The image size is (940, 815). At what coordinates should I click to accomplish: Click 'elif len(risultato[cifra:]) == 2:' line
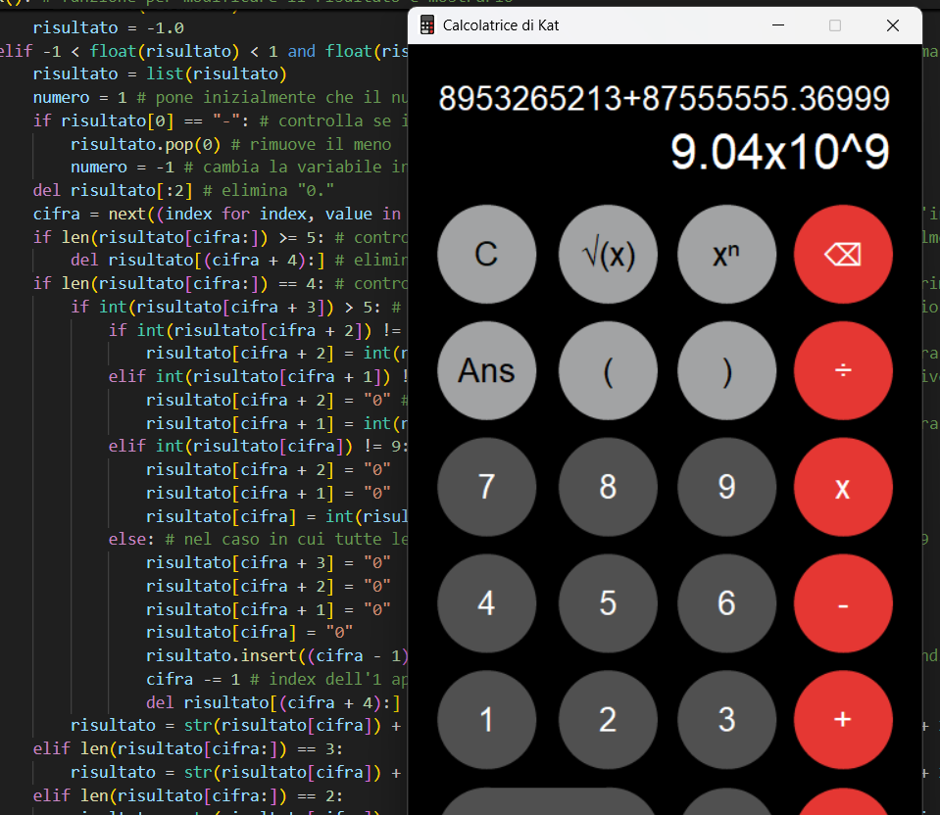[188, 795]
